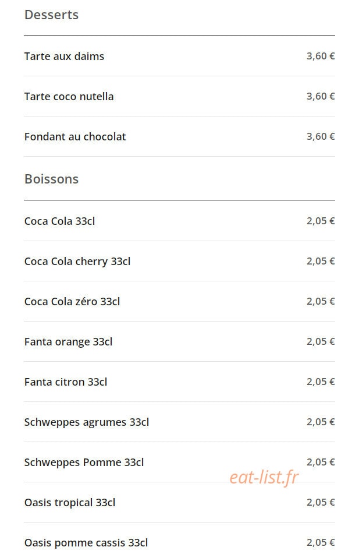Click the price beside Oasis tropical 33cl
Screen dimensions: 359x554
tap(321, 502)
